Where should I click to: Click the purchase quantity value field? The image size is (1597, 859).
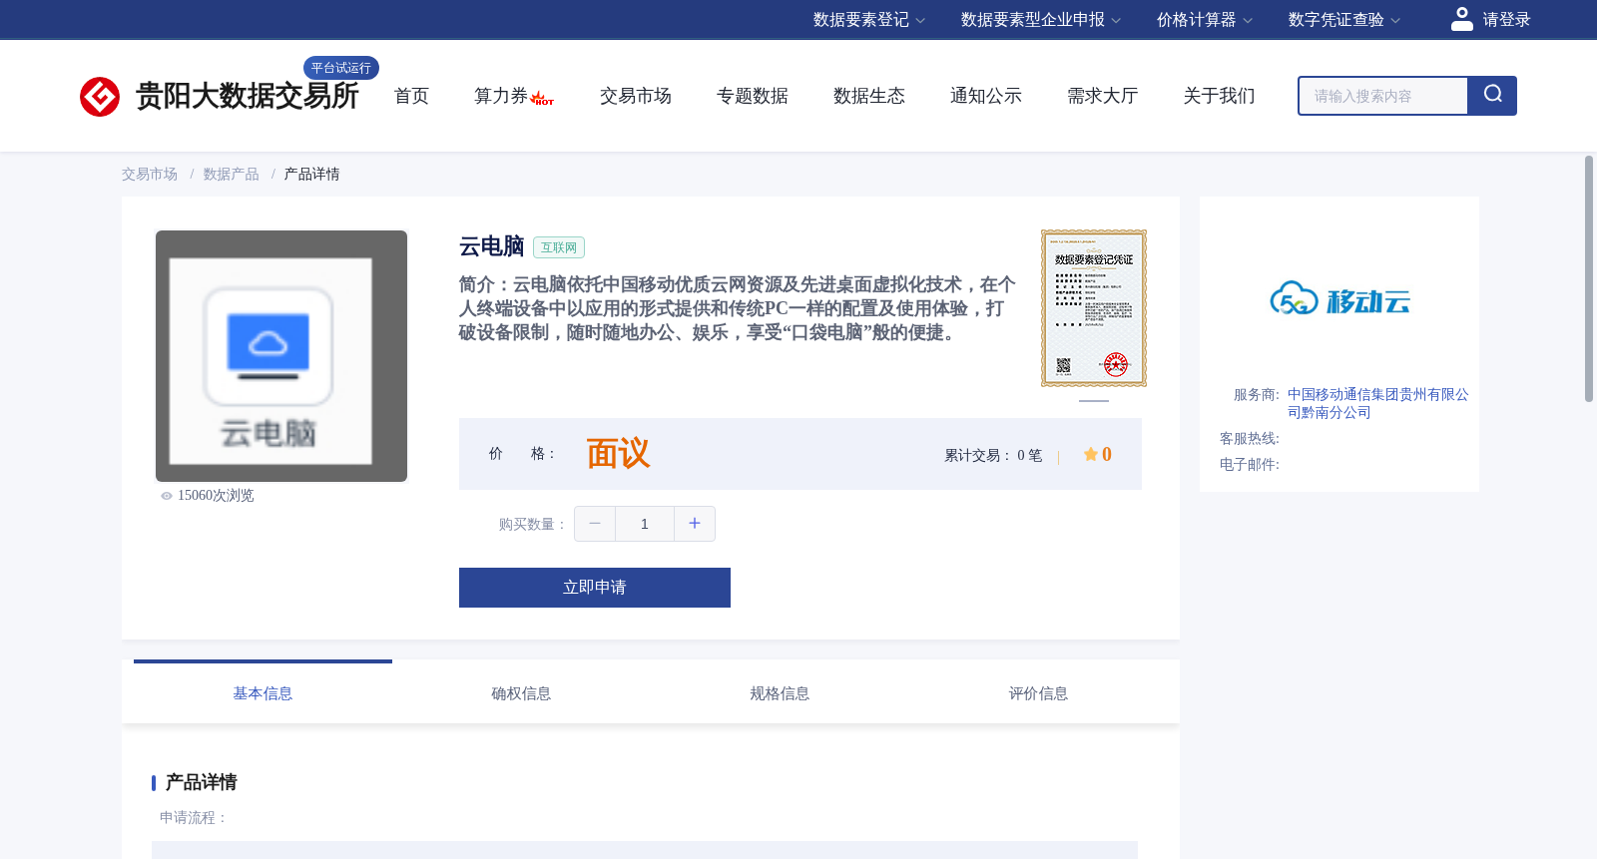645,524
